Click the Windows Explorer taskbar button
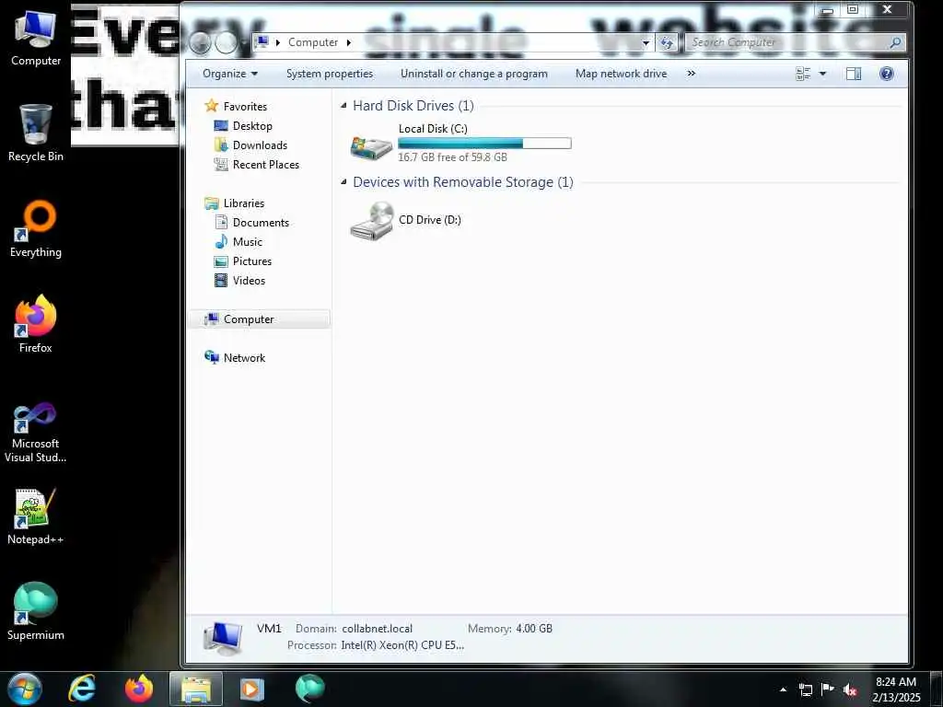The height and width of the screenshot is (707, 943). click(x=196, y=689)
